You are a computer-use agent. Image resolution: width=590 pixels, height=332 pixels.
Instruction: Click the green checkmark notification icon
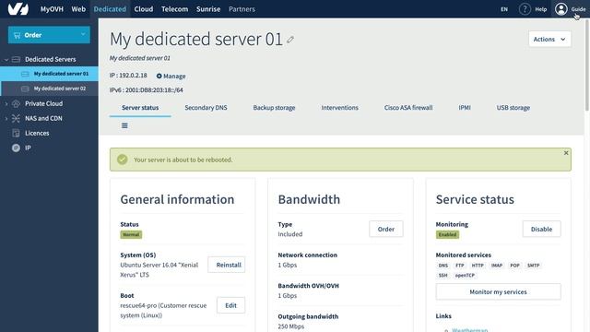122,160
